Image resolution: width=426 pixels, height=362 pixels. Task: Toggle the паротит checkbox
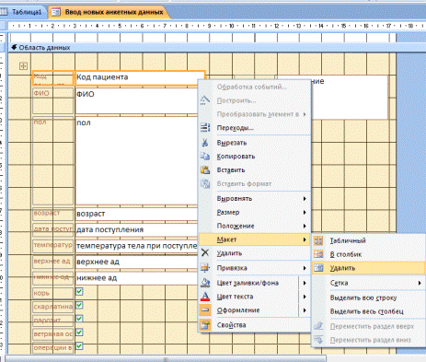(79, 319)
